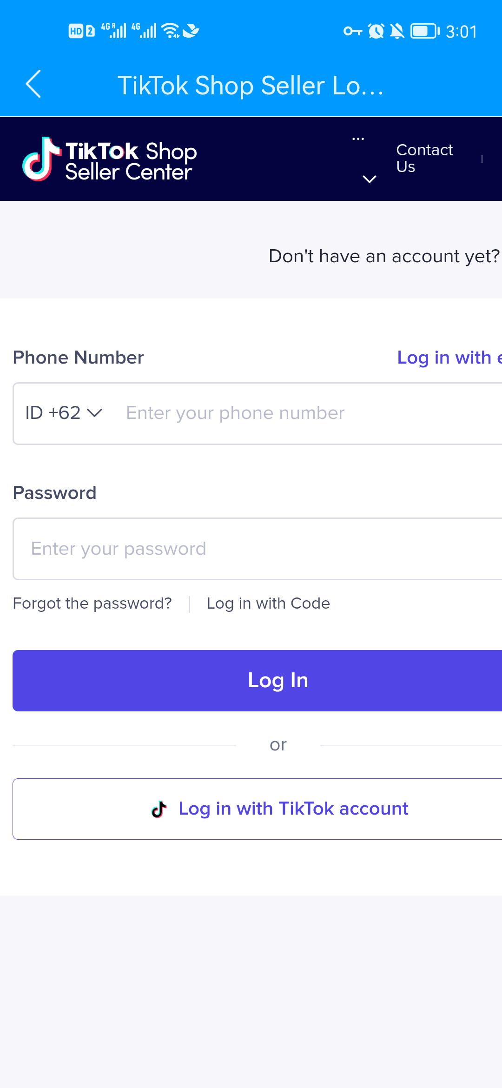This screenshot has width=502, height=1088.
Task: Open the three-dots more menu
Action: tap(358, 139)
